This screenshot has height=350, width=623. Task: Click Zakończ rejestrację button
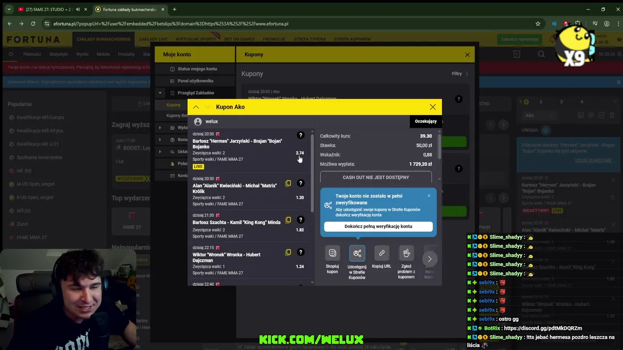(519, 39)
